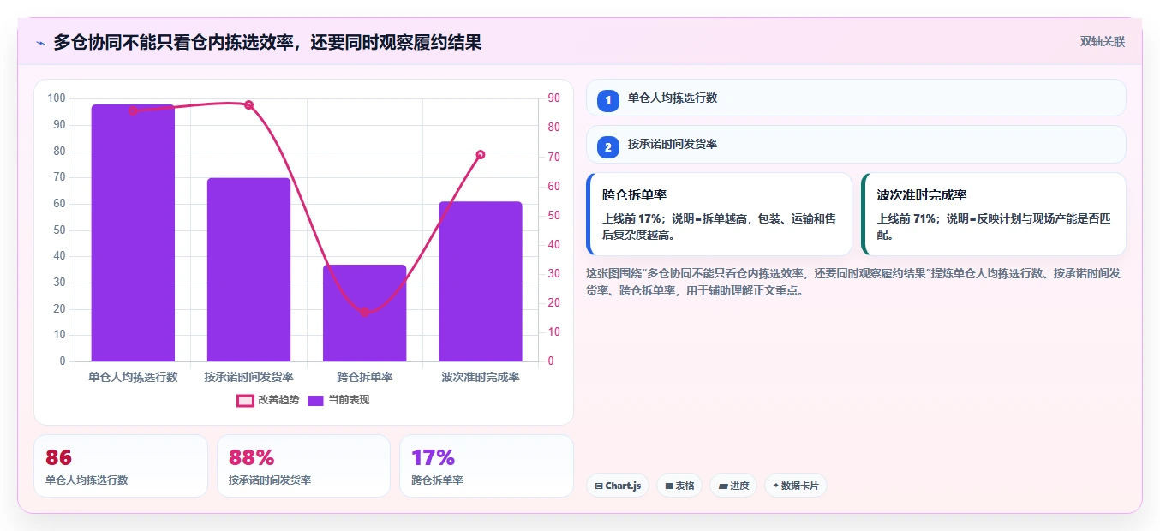
Task: Click the 表格 tag
Action: coord(679,486)
